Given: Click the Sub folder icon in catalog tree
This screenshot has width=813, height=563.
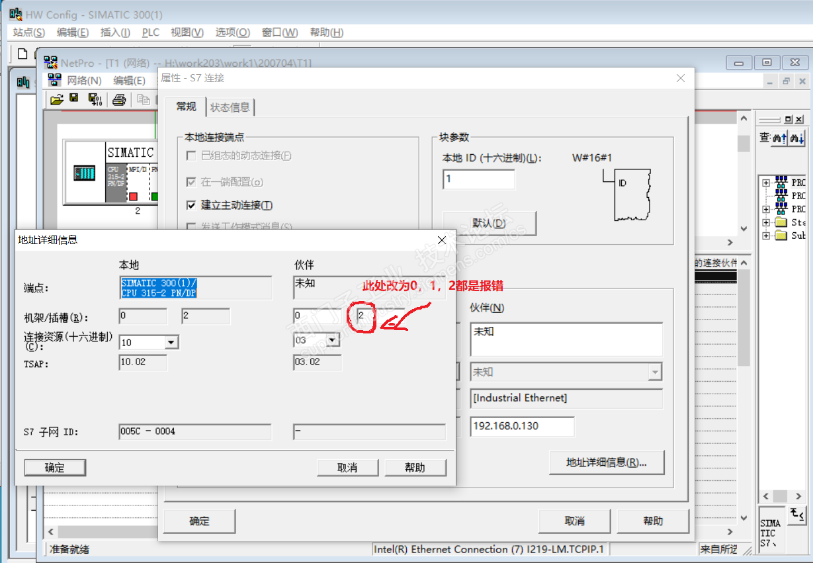Looking at the screenshot, I should point(781,236).
